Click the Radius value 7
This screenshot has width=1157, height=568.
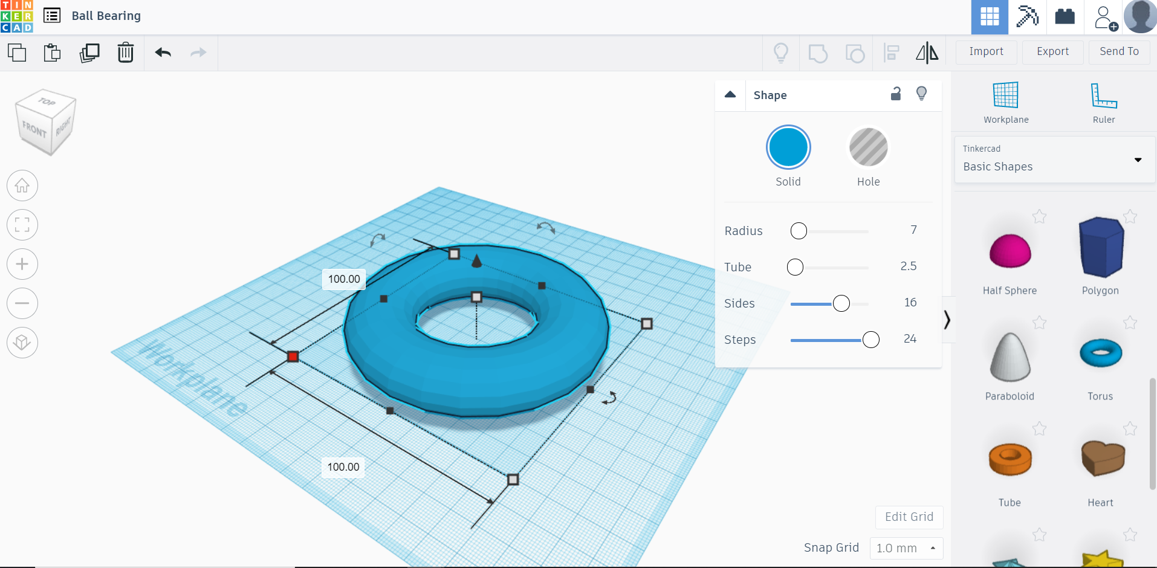point(913,230)
